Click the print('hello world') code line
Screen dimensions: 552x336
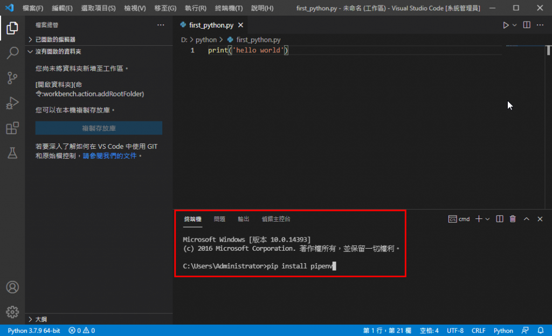[x=248, y=50]
